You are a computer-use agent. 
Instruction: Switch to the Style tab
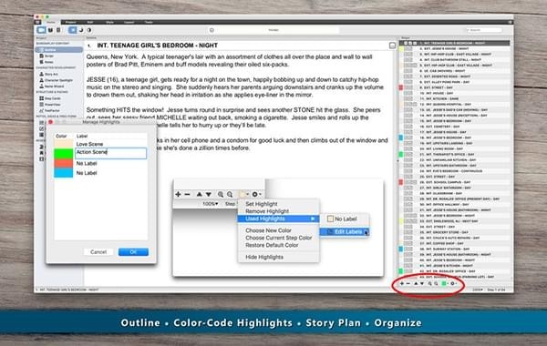pos(109,22)
